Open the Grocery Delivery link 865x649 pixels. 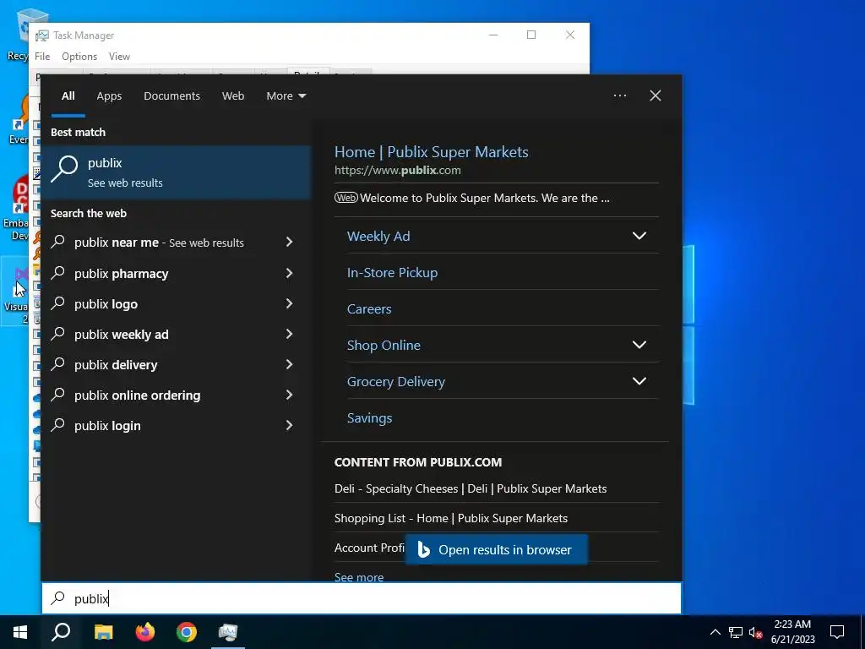click(396, 381)
